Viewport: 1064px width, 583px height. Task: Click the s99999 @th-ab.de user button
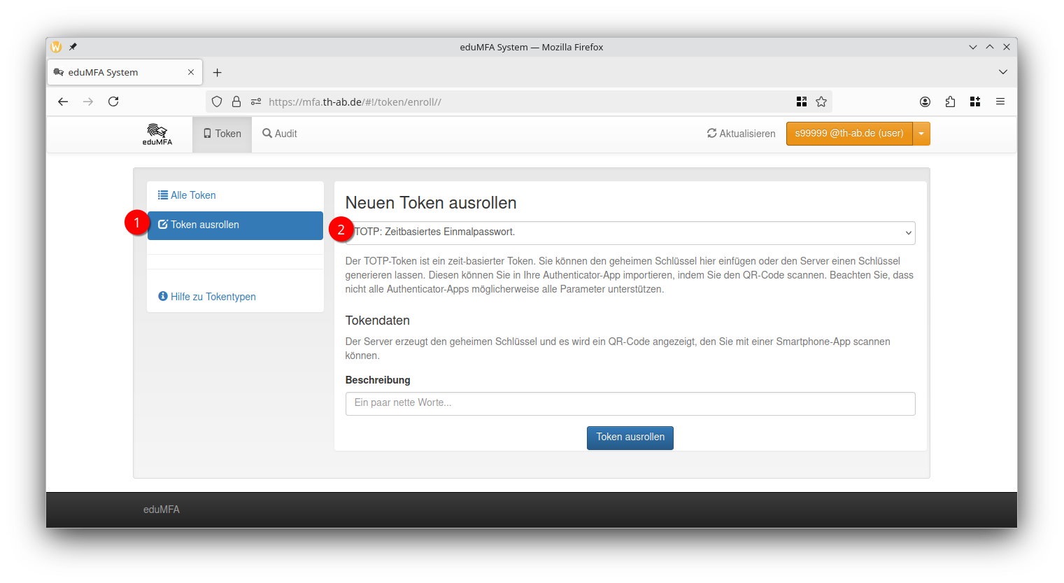(849, 134)
